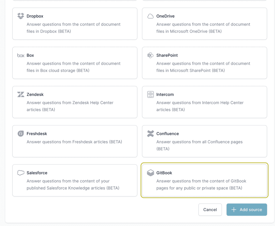Image resolution: width=275 pixels, height=226 pixels.
Task: Click the Confluence logo icon
Action: coord(150,134)
